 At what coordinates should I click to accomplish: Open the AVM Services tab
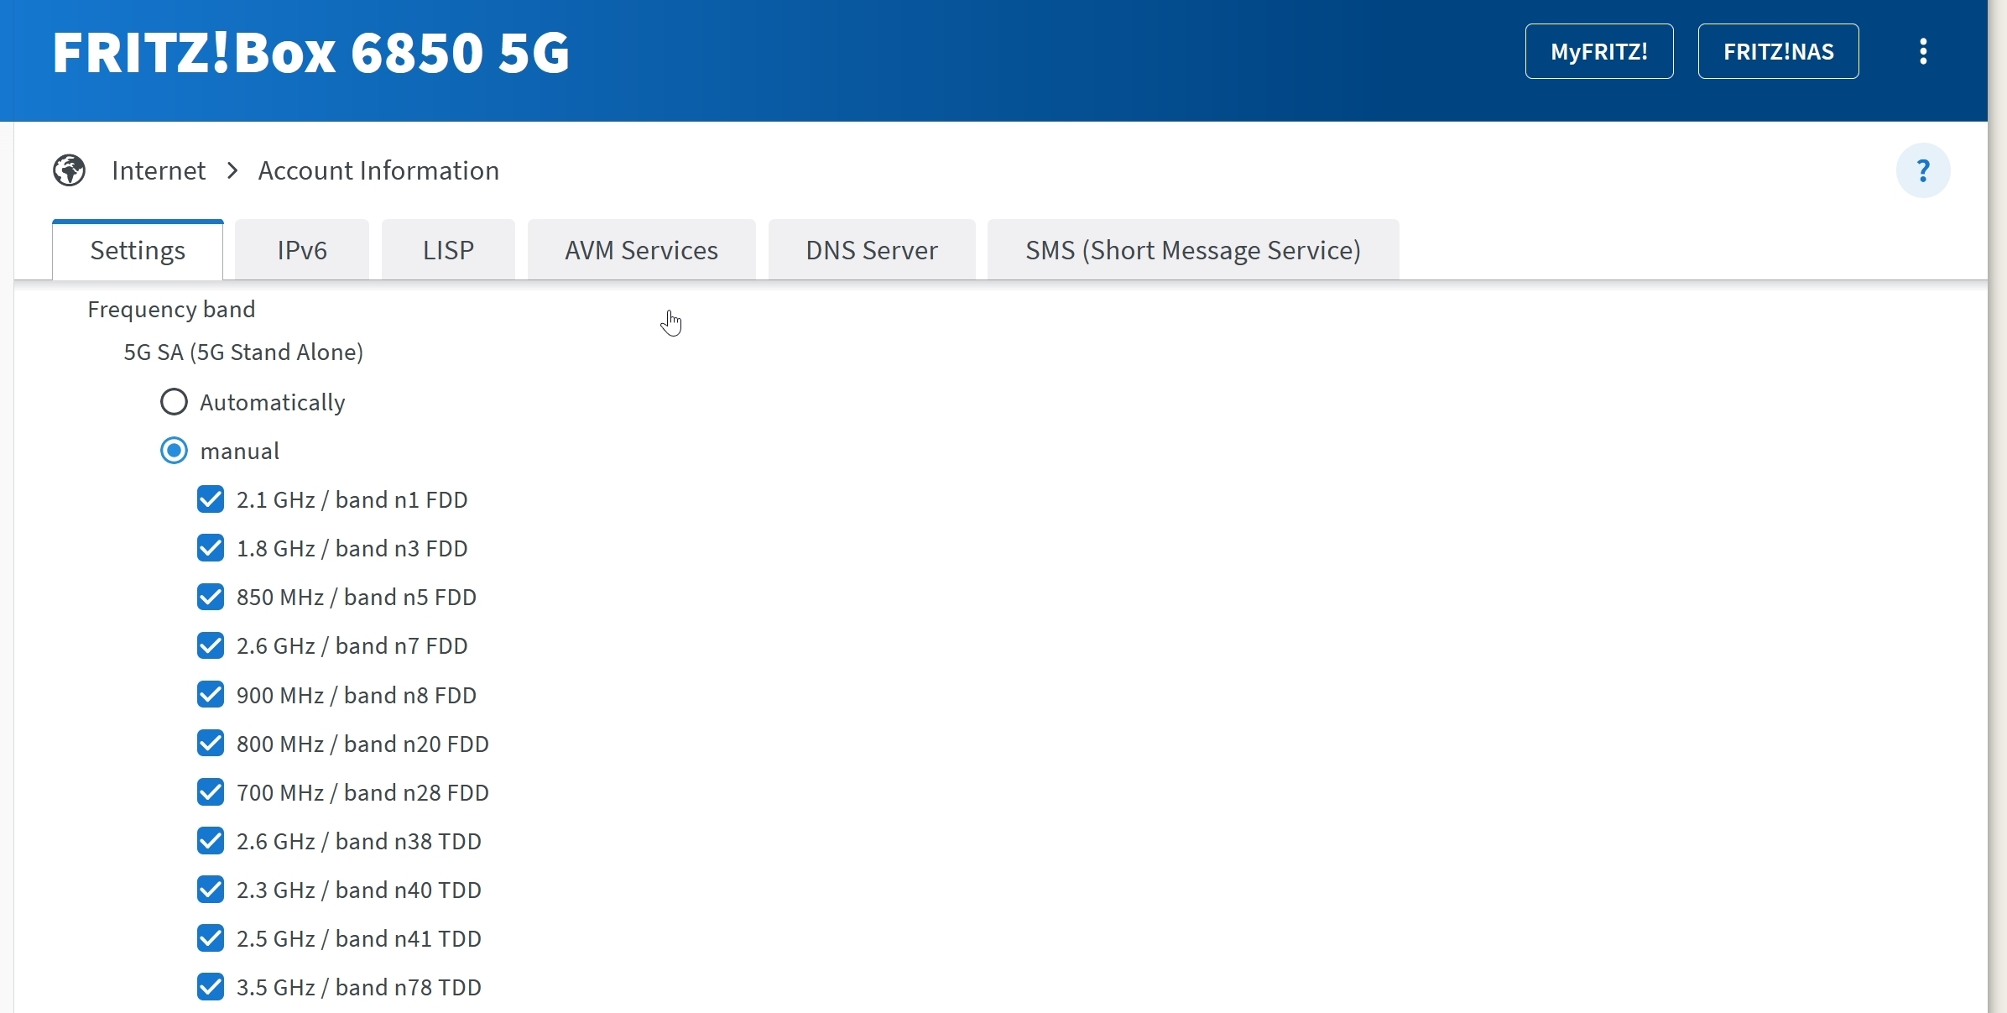[642, 250]
